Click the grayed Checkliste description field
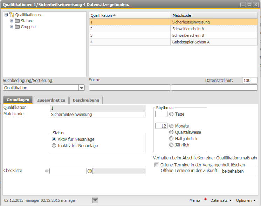 tap(119, 171)
